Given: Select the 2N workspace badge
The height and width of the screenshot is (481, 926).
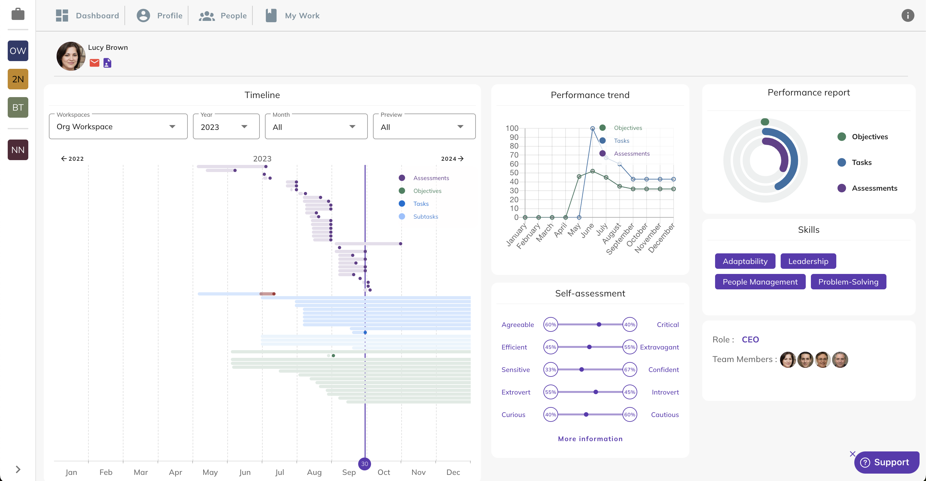Looking at the screenshot, I should click(x=18, y=79).
